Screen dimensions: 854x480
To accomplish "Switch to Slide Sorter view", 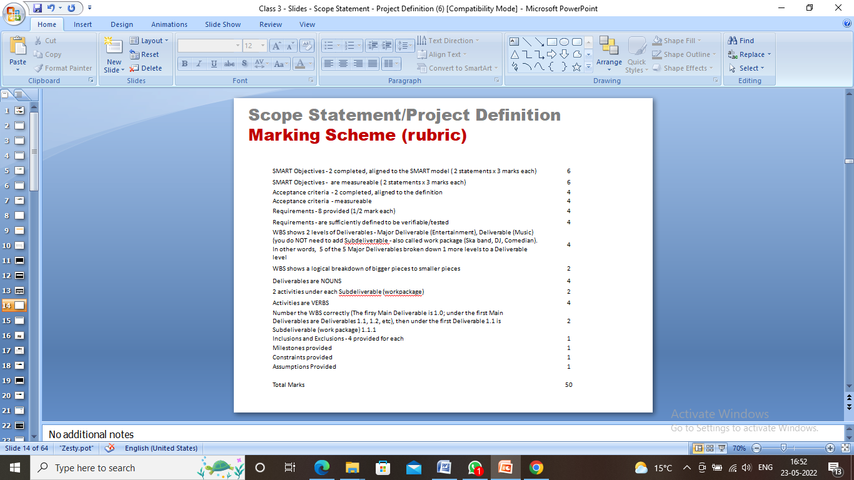I will pos(711,448).
